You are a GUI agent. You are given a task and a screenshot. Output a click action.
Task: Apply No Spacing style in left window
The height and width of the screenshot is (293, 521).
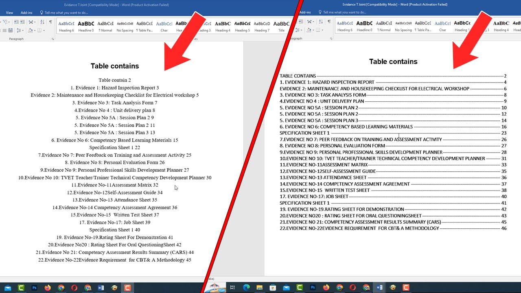[x=125, y=26]
